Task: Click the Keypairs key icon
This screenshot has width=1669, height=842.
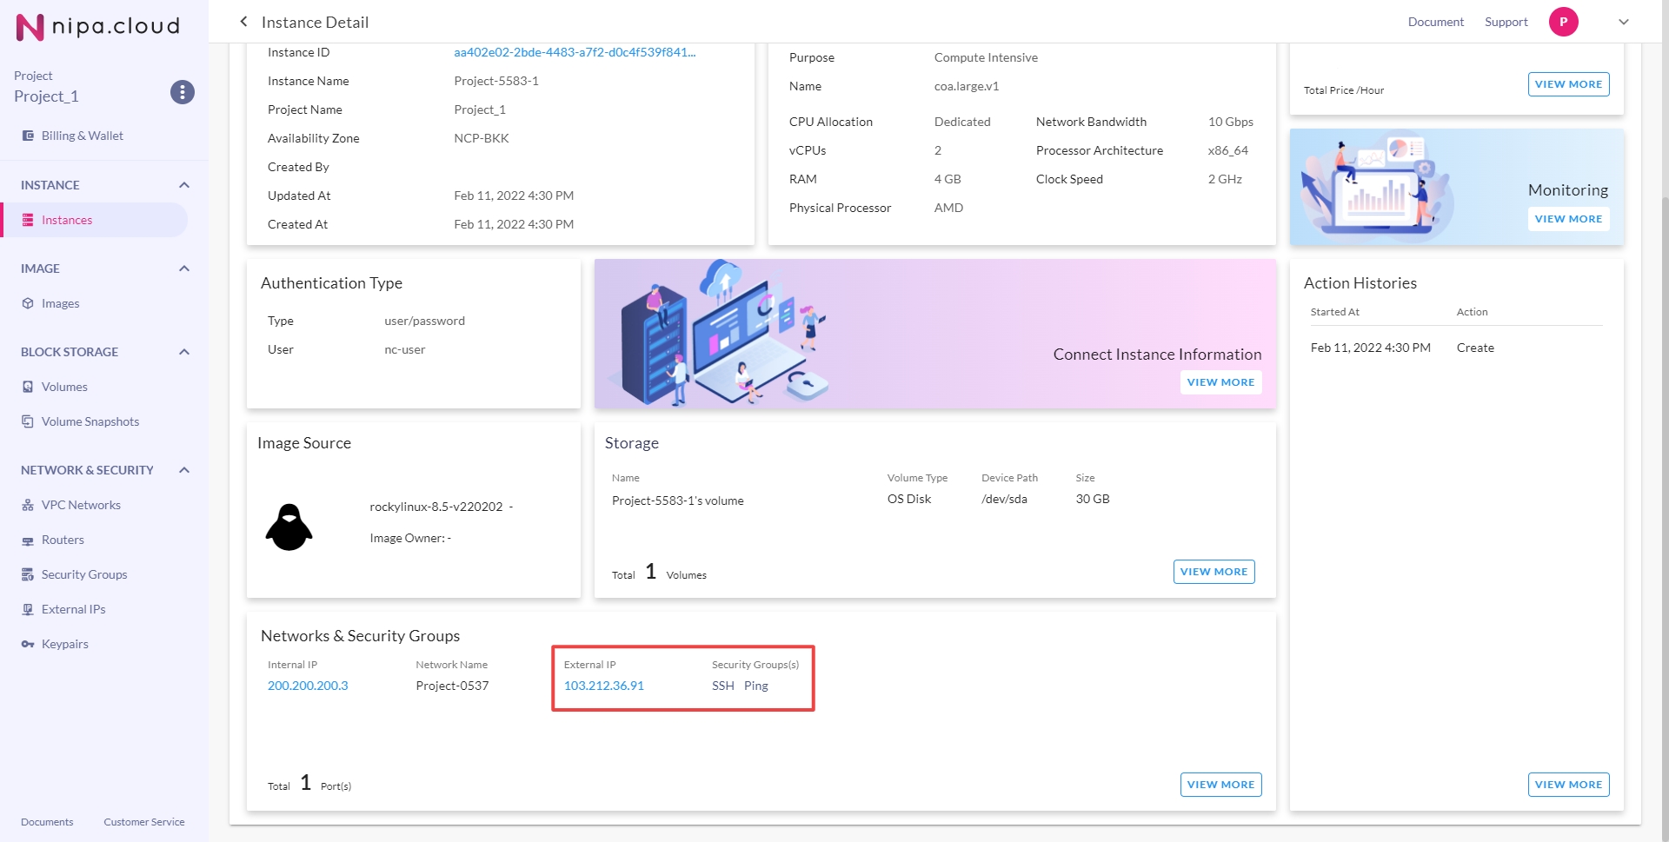Action: pos(28,644)
